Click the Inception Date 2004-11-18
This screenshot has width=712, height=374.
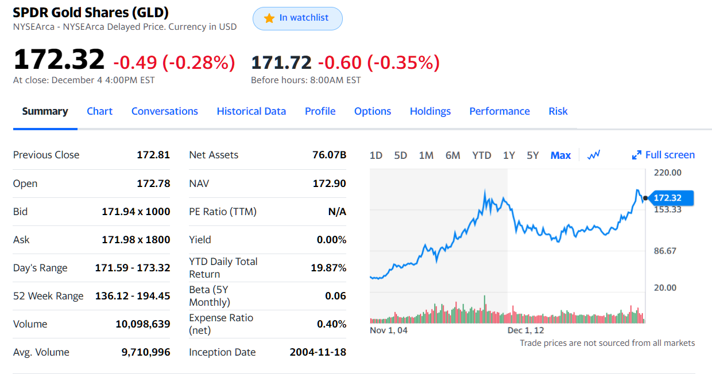point(318,352)
